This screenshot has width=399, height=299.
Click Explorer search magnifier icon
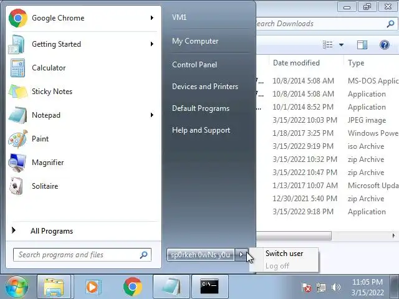coord(390,24)
